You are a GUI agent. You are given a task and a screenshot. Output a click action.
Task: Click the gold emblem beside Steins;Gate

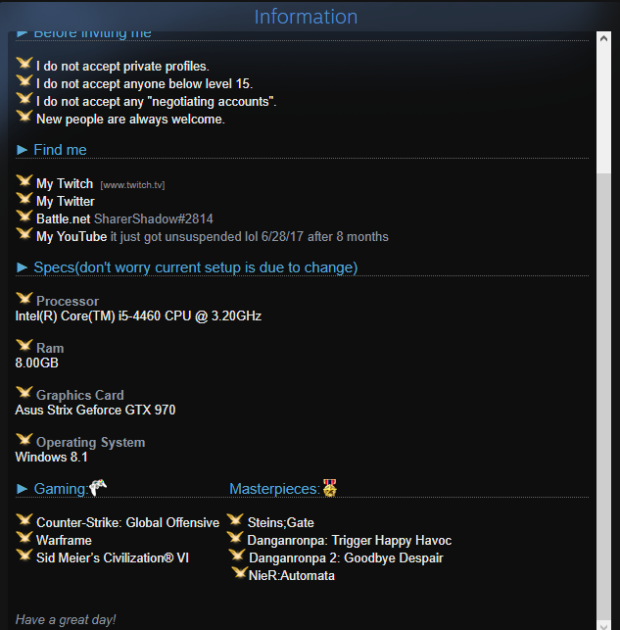(235, 520)
